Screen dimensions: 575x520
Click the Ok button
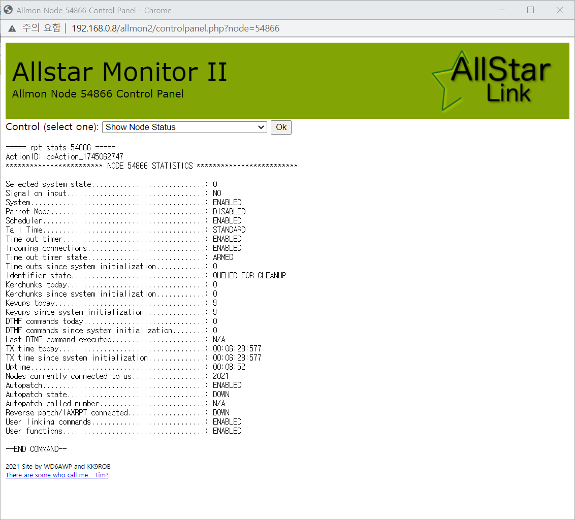tap(281, 127)
